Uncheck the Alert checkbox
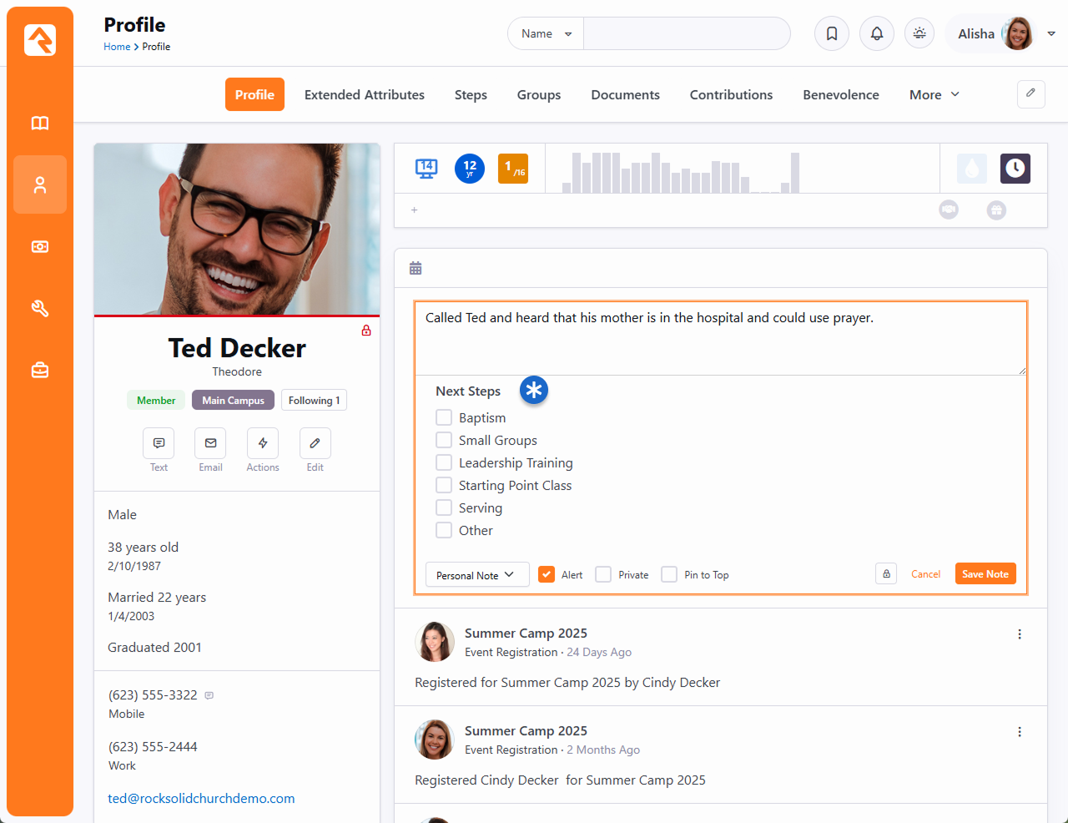1068x823 pixels. pos(547,574)
